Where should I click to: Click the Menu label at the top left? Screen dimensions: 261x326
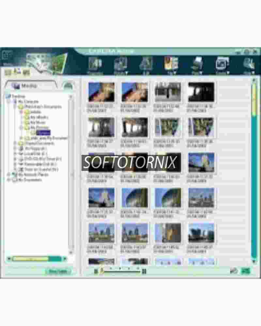[x=7, y=64]
